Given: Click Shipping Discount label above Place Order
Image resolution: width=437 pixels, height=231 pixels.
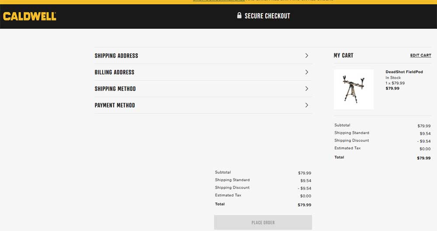Looking at the screenshot, I should (232, 187).
